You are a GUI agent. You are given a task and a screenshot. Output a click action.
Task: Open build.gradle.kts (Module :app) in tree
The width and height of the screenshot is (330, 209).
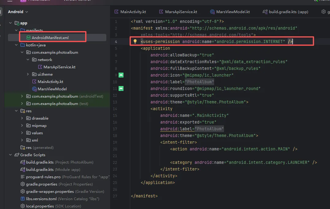pyautogui.click(x=53, y=169)
